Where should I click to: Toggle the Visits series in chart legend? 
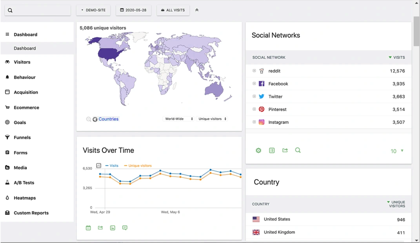(x=113, y=166)
